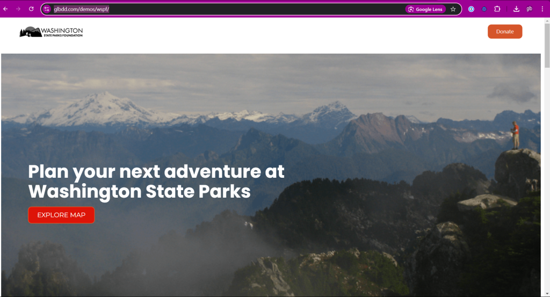Image resolution: width=550 pixels, height=297 pixels.
Task: Click the page scrollbar thumb
Action: (547, 46)
